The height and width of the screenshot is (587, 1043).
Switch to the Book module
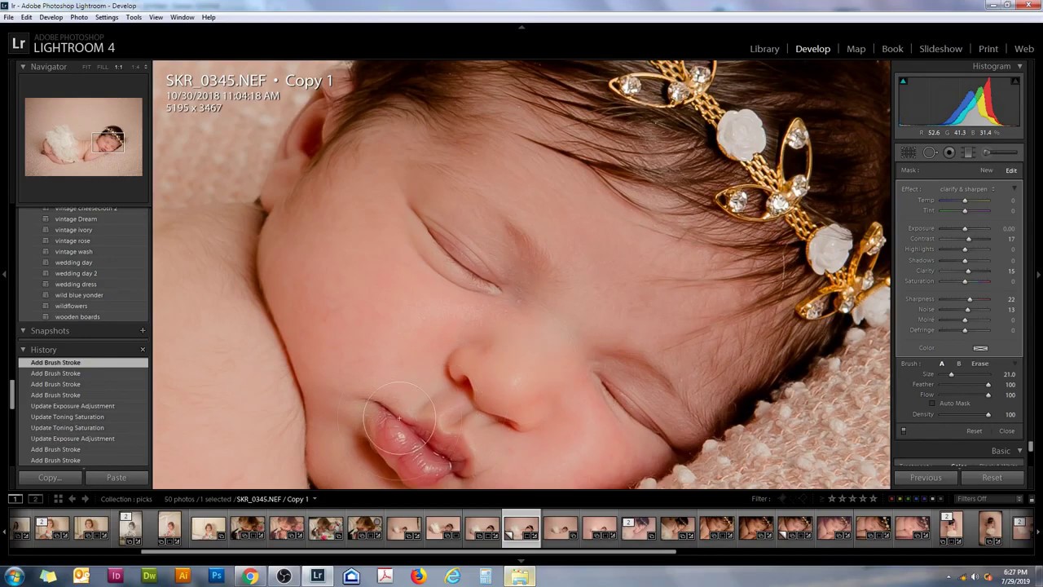point(892,49)
